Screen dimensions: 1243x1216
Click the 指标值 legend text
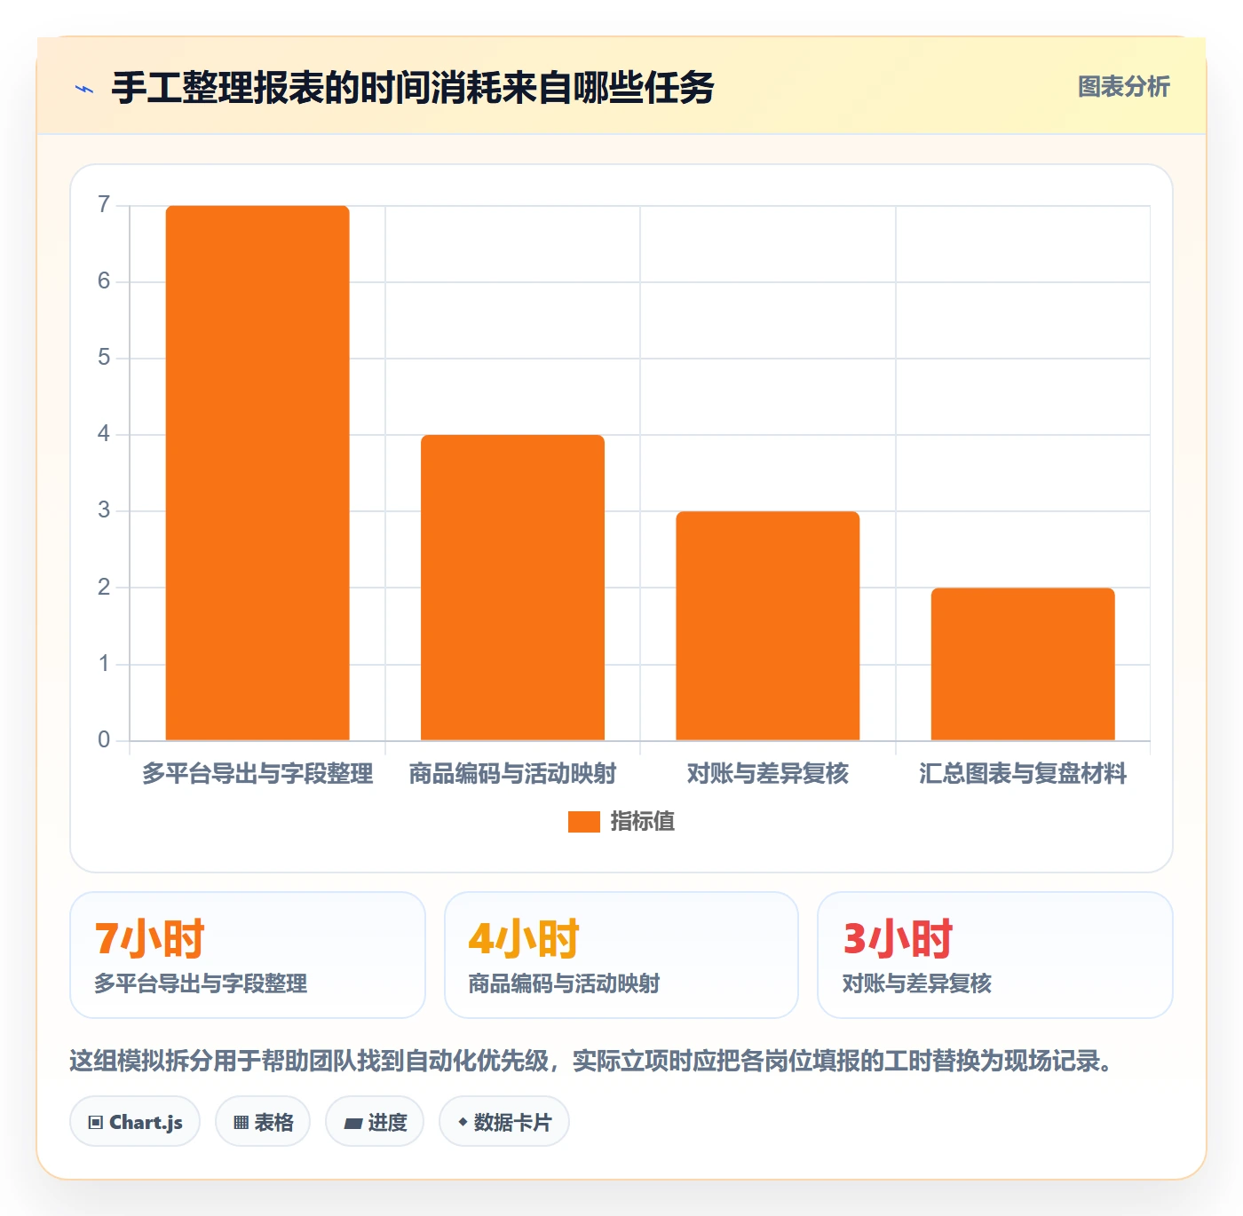[643, 822]
